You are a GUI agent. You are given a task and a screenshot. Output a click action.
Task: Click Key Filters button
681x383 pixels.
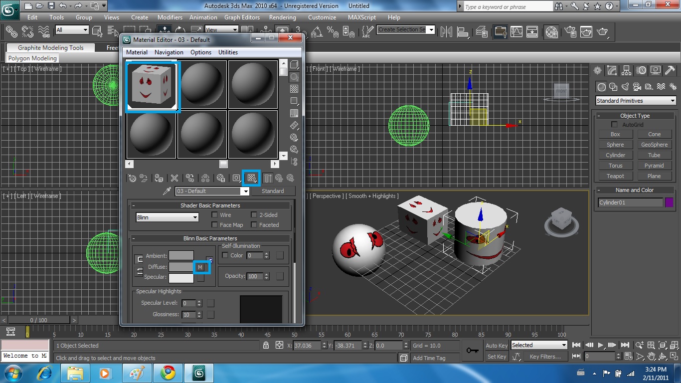(x=545, y=357)
